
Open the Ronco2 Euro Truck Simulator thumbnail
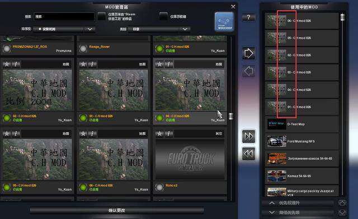(190, 159)
